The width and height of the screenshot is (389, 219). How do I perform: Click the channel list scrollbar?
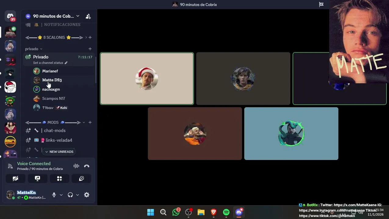pyautogui.click(x=96, y=70)
